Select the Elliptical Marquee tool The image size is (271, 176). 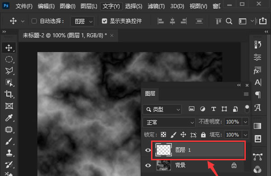(x=9, y=59)
